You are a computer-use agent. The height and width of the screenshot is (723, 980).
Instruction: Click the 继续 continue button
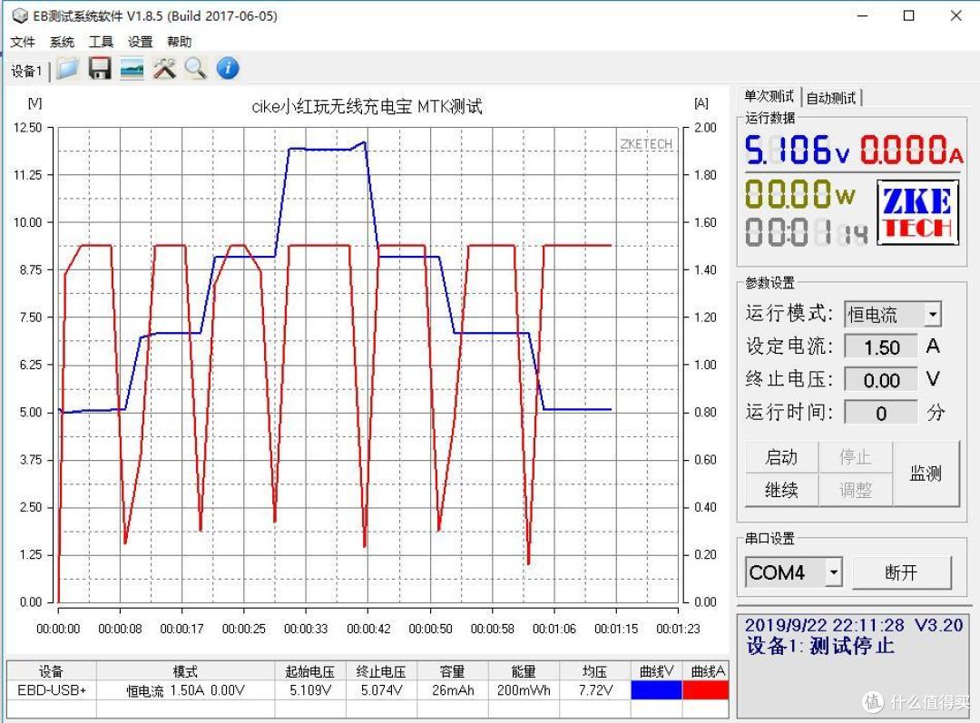781,490
